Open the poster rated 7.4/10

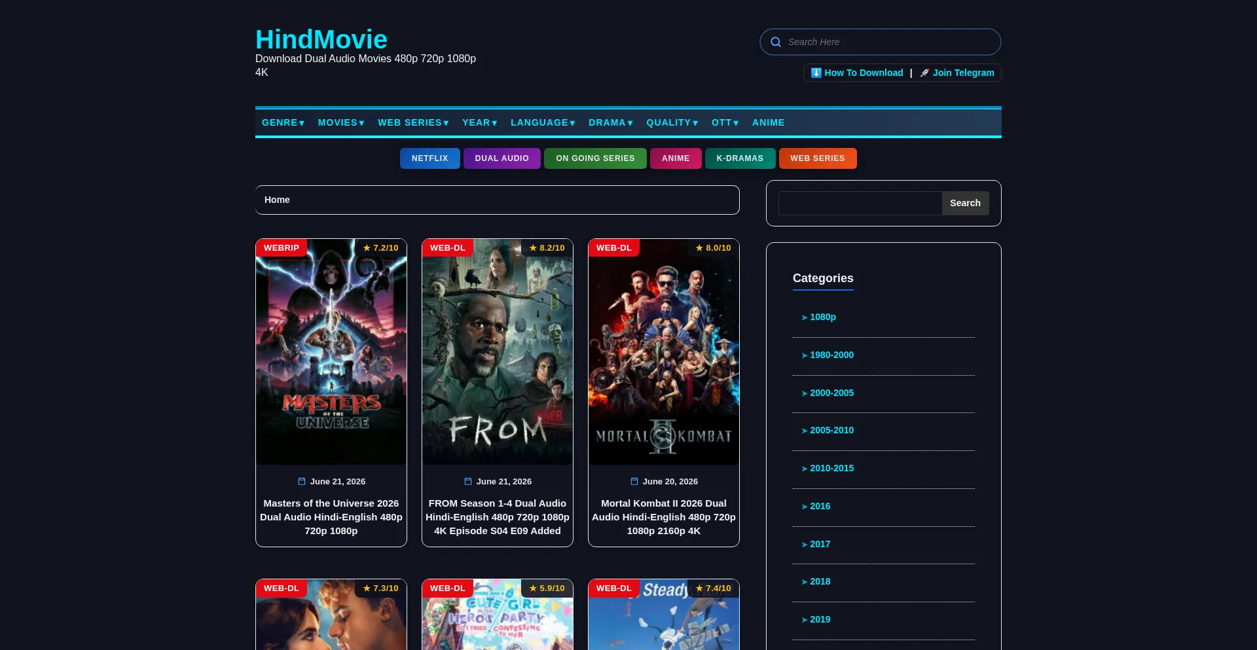[664, 615]
